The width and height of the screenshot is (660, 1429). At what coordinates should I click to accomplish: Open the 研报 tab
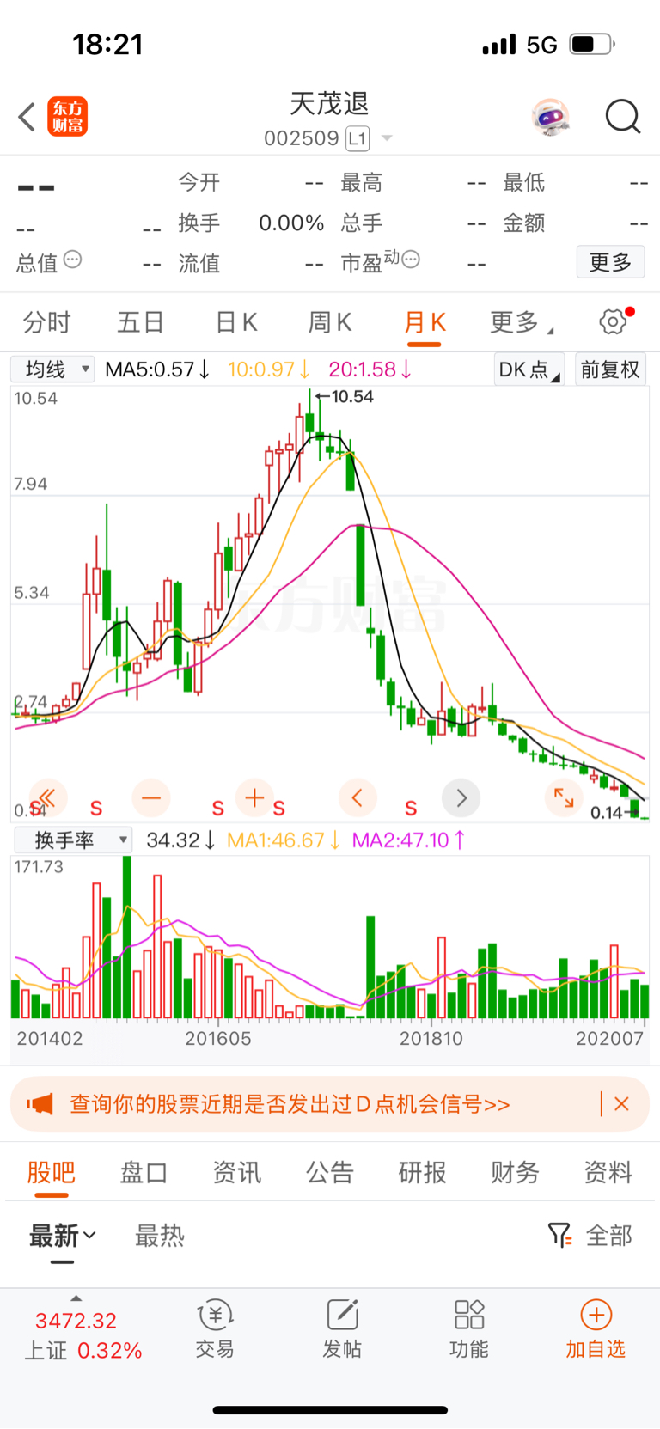pyautogui.click(x=423, y=1172)
